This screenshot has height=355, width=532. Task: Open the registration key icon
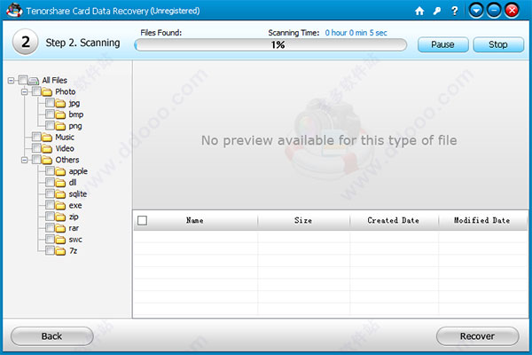[x=437, y=12]
